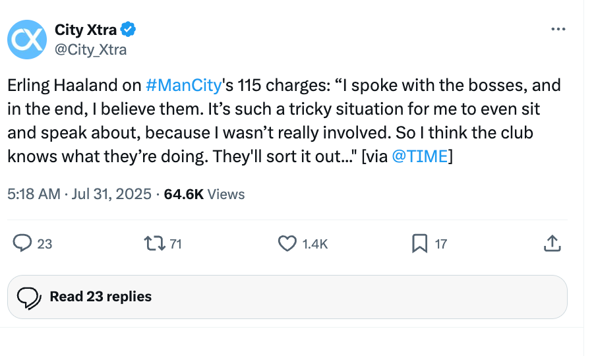Click the City Xtra display name

(x=86, y=30)
